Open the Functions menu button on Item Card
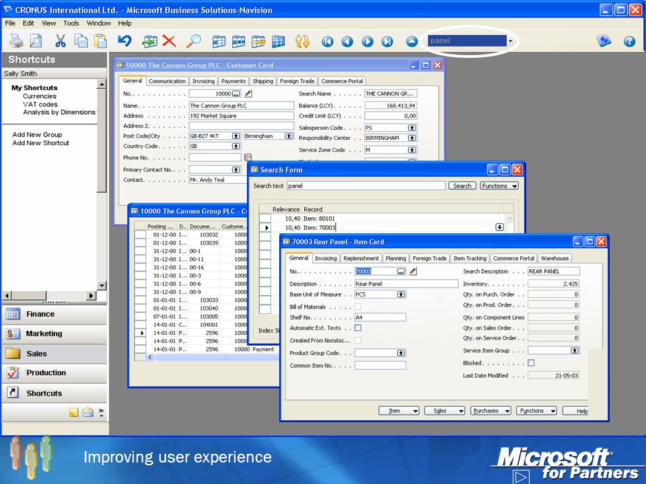 tap(536, 411)
